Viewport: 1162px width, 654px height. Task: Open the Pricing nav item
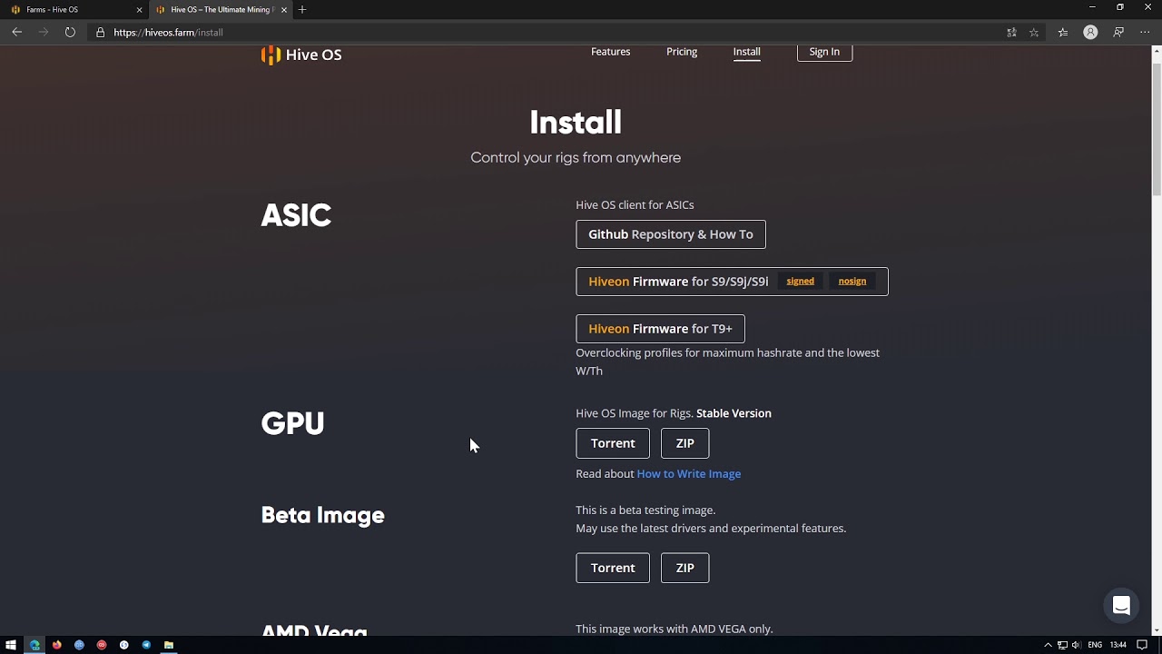pyautogui.click(x=682, y=52)
